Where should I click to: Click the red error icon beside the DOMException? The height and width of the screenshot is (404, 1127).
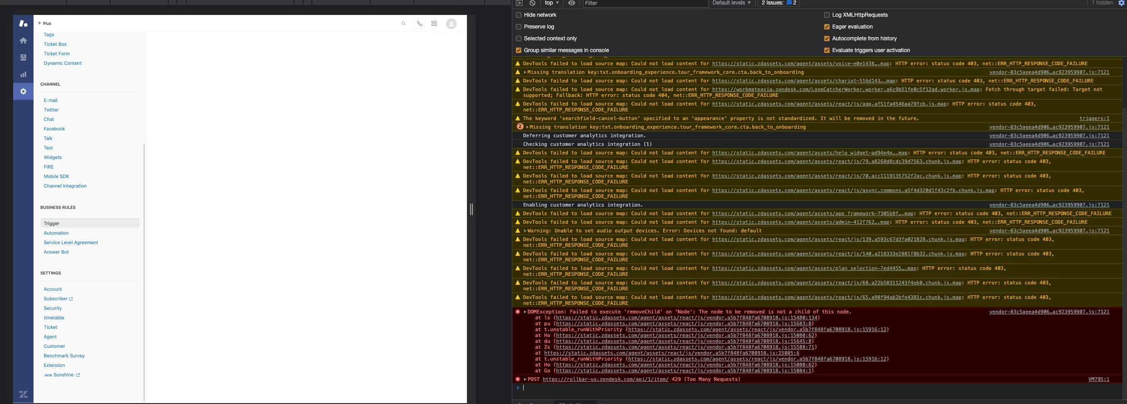click(x=518, y=312)
